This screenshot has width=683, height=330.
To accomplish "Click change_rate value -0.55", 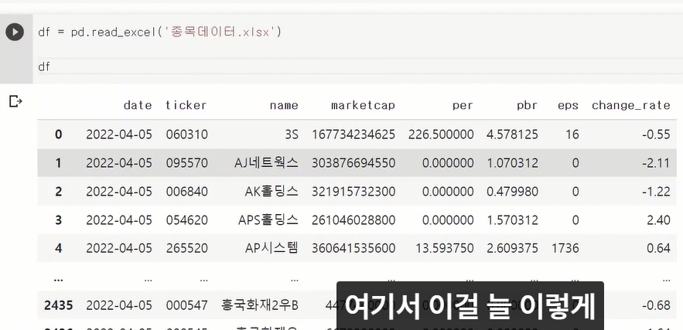I will 656,134.
